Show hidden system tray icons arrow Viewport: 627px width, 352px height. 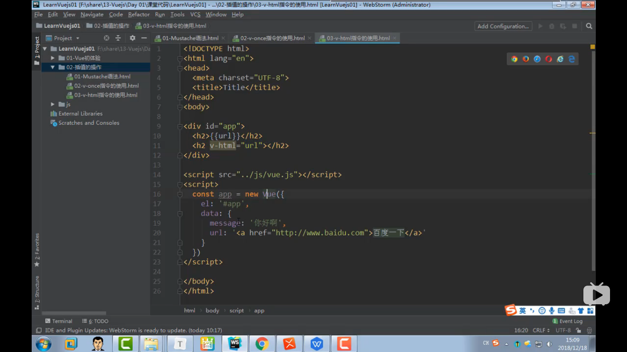click(x=507, y=344)
